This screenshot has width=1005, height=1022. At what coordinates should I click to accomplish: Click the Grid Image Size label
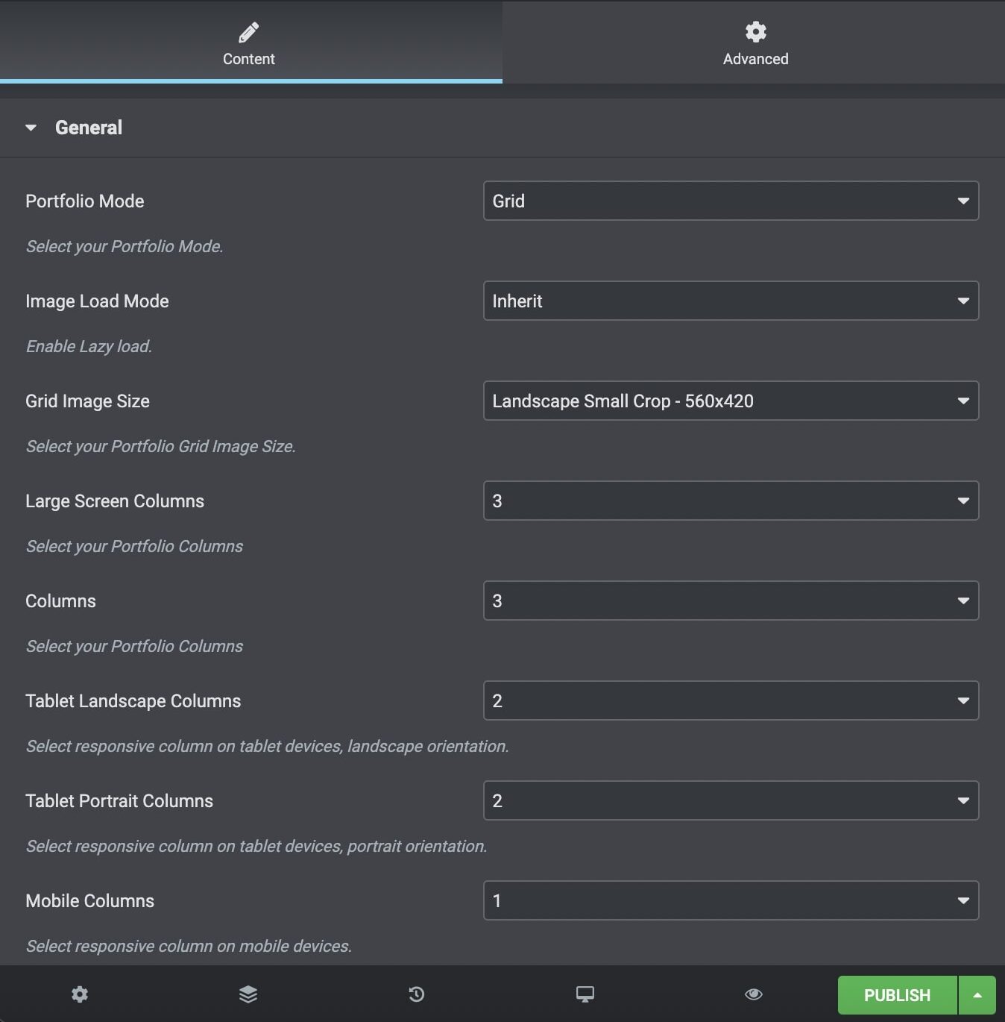(x=87, y=401)
